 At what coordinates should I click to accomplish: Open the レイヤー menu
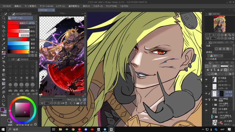pyautogui.click(x=61, y=6)
